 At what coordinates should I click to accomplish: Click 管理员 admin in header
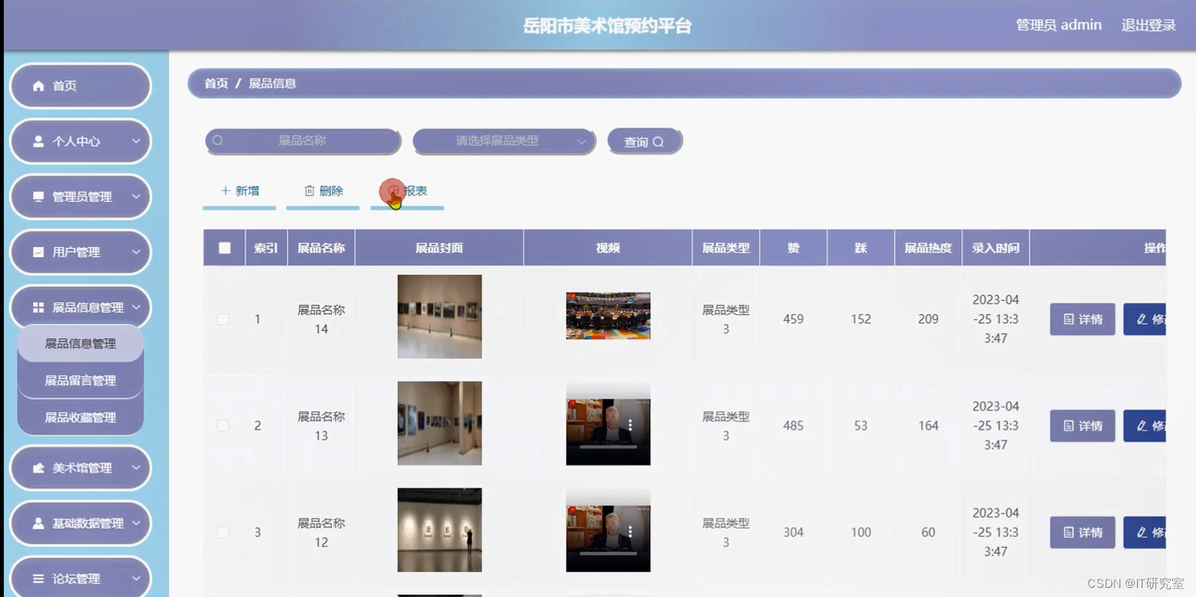(1058, 25)
